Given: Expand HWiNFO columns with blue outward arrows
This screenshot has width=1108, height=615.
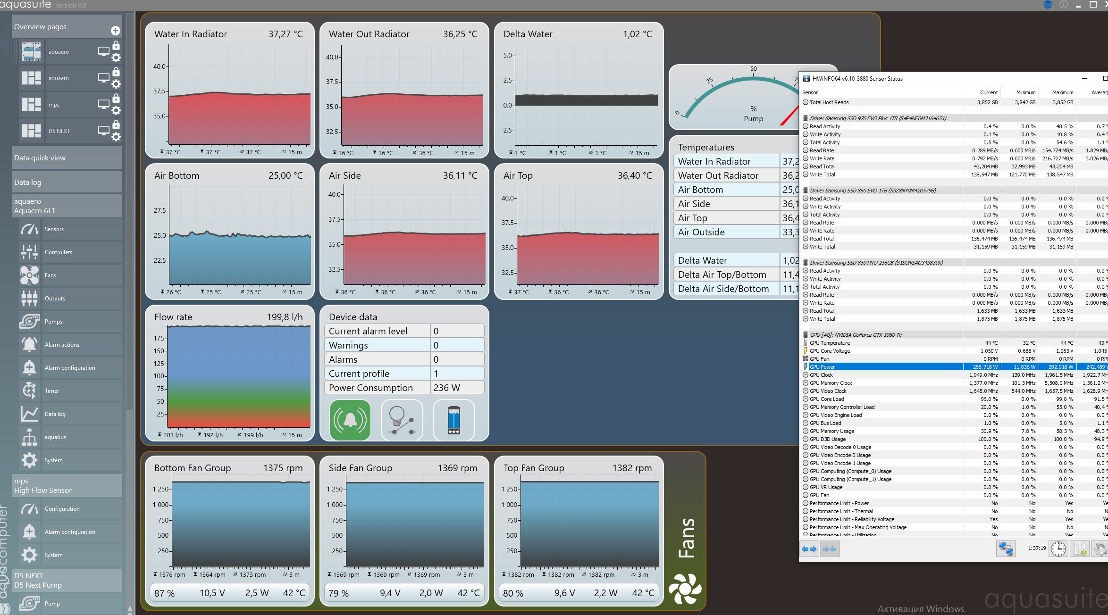Looking at the screenshot, I should click(809, 549).
